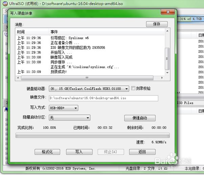Click the 时间 column header
The height and width of the screenshot is (175, 204).
tap(32, 32)
